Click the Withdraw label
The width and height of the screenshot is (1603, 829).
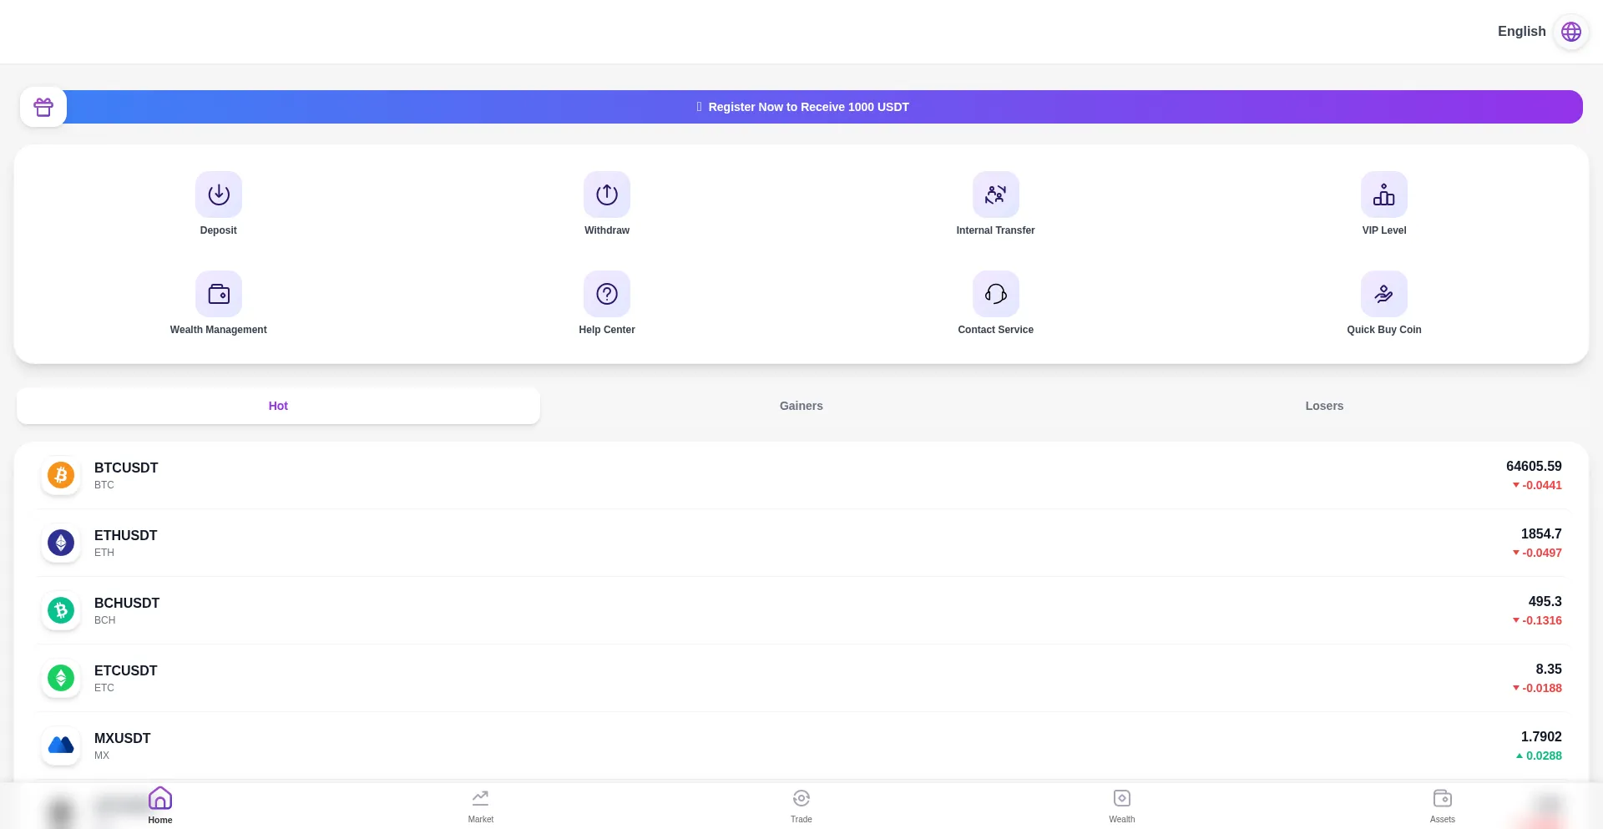click(607, 230)
